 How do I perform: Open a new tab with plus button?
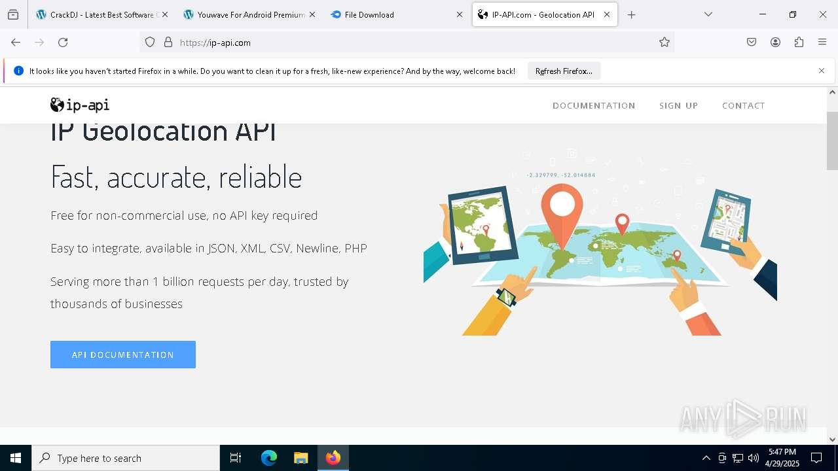pyautogui.click(x=631, y=14)
